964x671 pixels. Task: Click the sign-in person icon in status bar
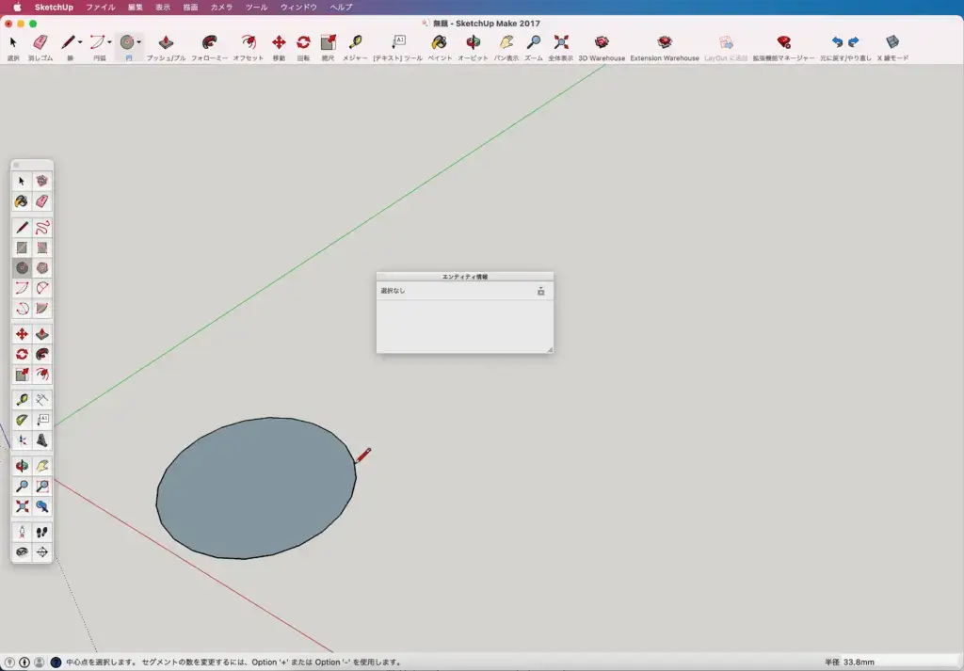tap(40, 663)
